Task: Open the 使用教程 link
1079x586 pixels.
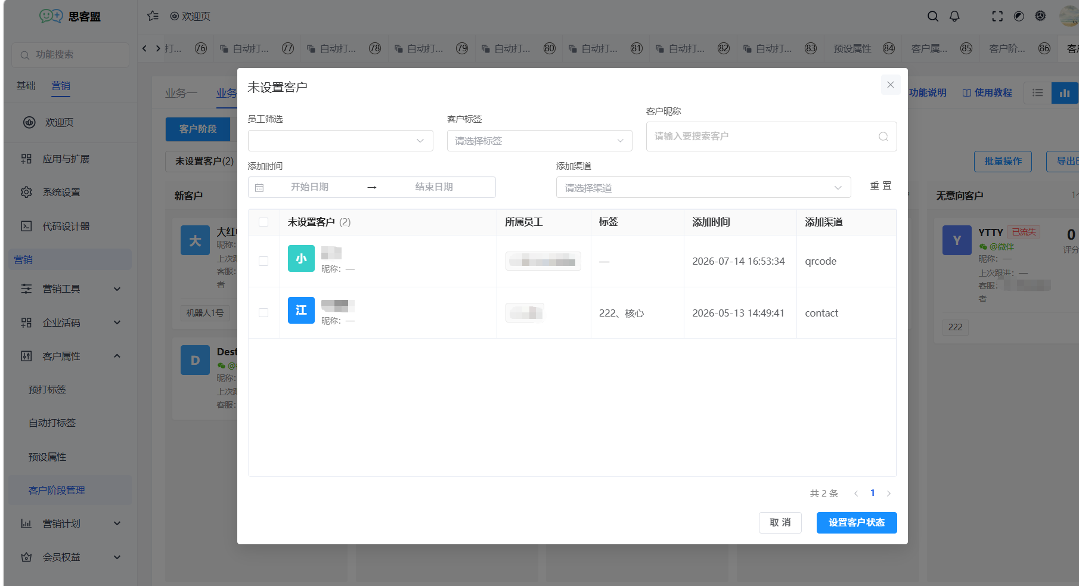Action: click(x=987, y=93)
